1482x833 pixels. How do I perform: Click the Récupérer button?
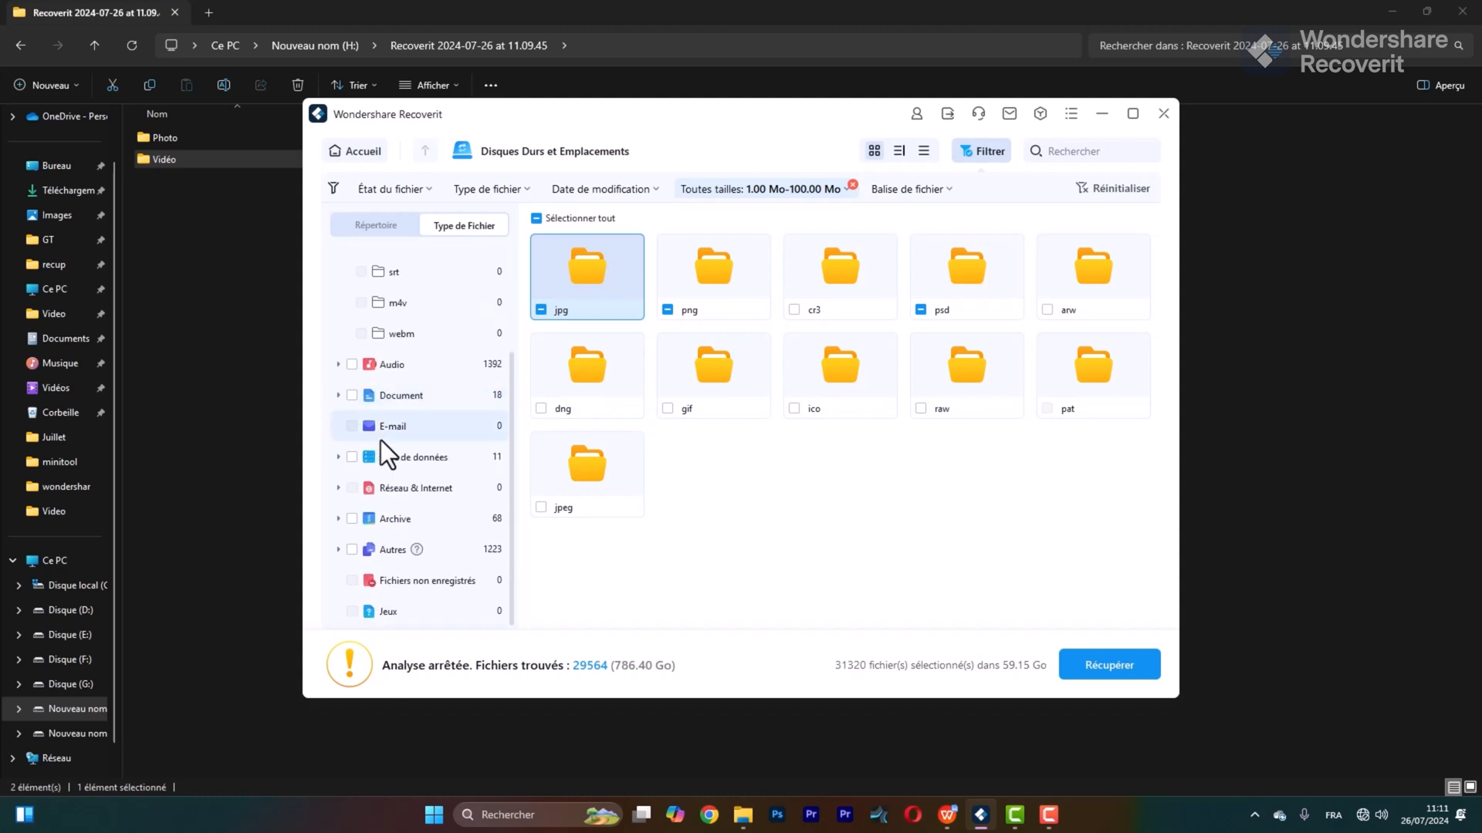[1109, 664]
